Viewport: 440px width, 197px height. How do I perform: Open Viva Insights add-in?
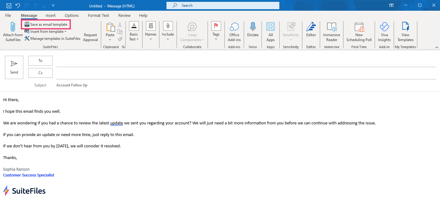384,31
